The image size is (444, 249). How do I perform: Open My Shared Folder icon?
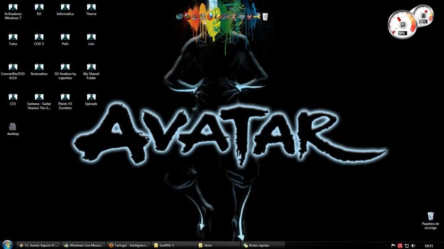pyautogui.click(x=91, y=71)
